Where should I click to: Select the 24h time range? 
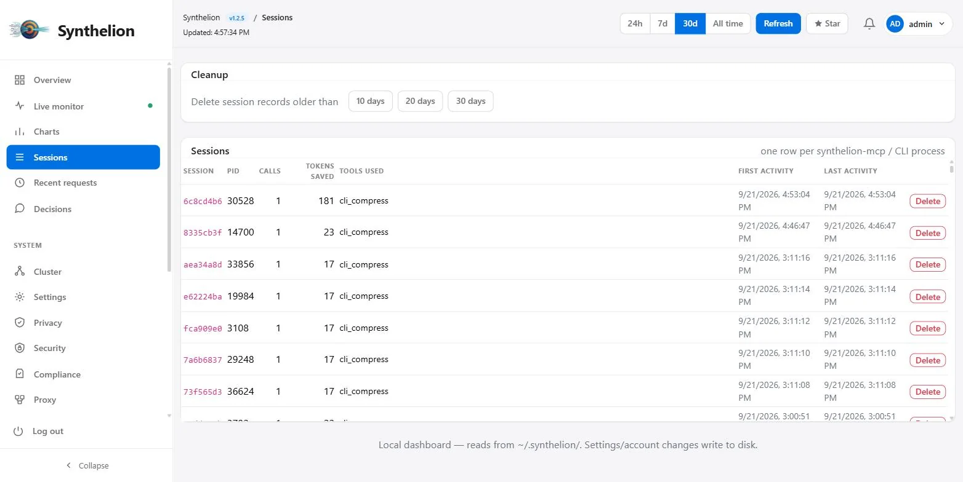635,23
